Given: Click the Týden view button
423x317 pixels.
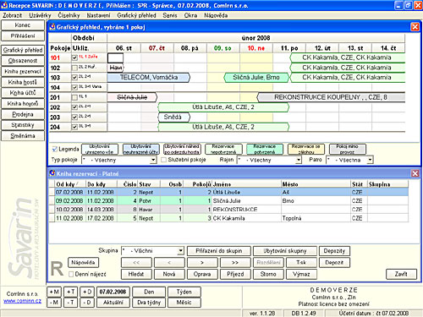Looking at the screenshot, I should (x=184, y=292).
